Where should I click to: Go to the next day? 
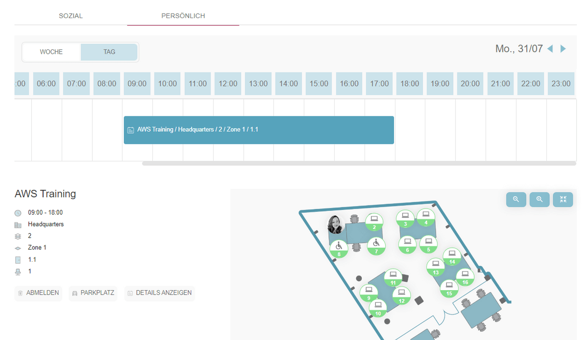point(563,49)
